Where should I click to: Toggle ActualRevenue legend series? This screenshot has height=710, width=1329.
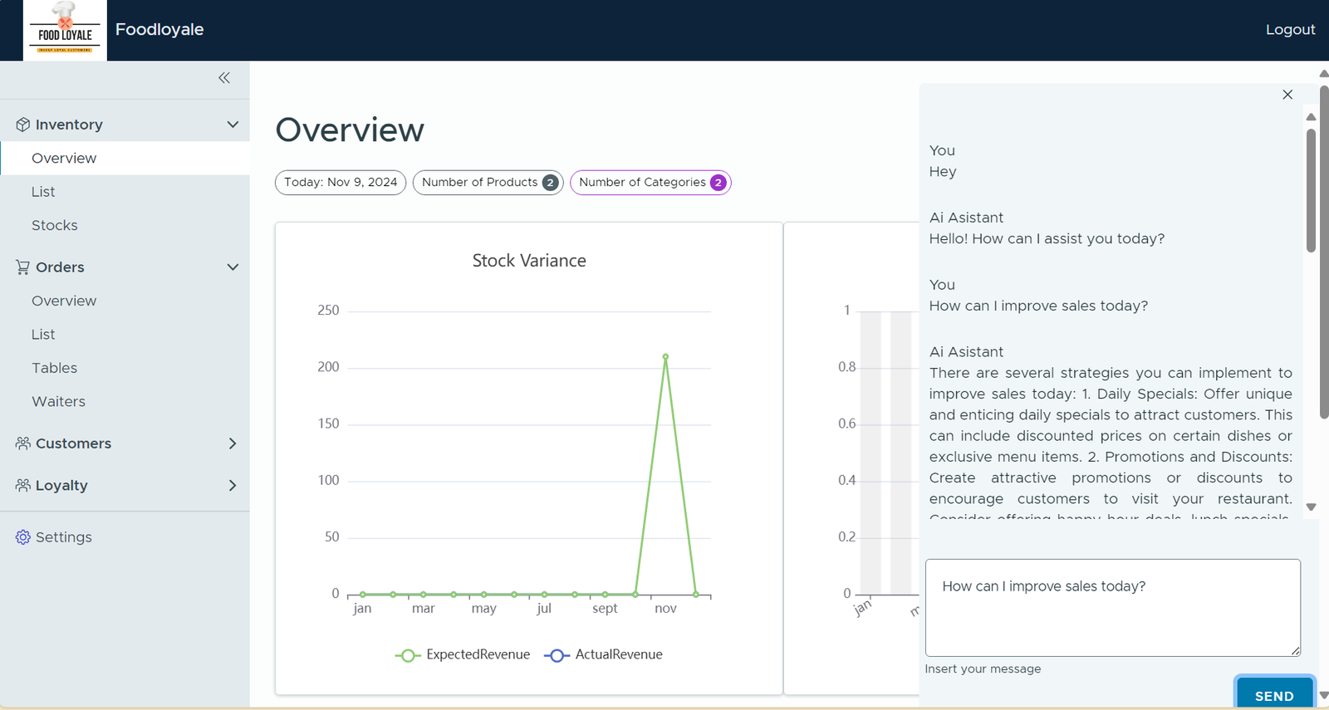[x=603, y=655]
